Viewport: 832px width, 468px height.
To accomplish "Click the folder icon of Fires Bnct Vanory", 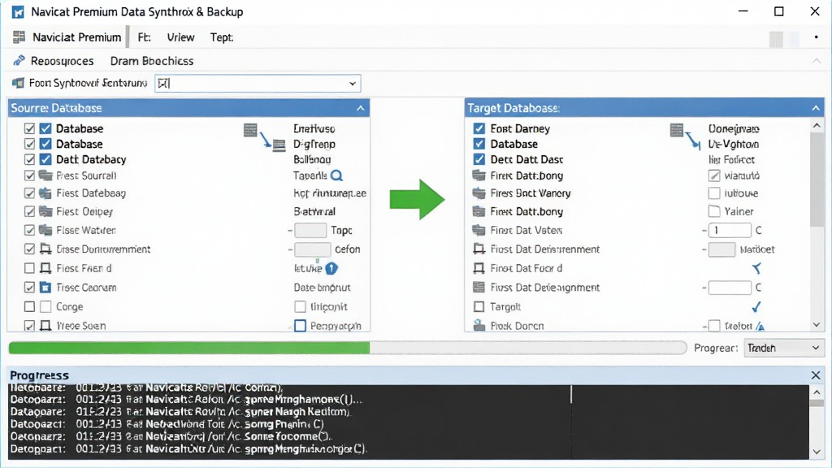I will (479, 193).
